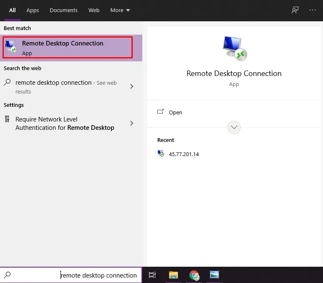The image size is (323, 283).
Task: Expand more actions with the circled chevron
Action: tap(234, 127)
